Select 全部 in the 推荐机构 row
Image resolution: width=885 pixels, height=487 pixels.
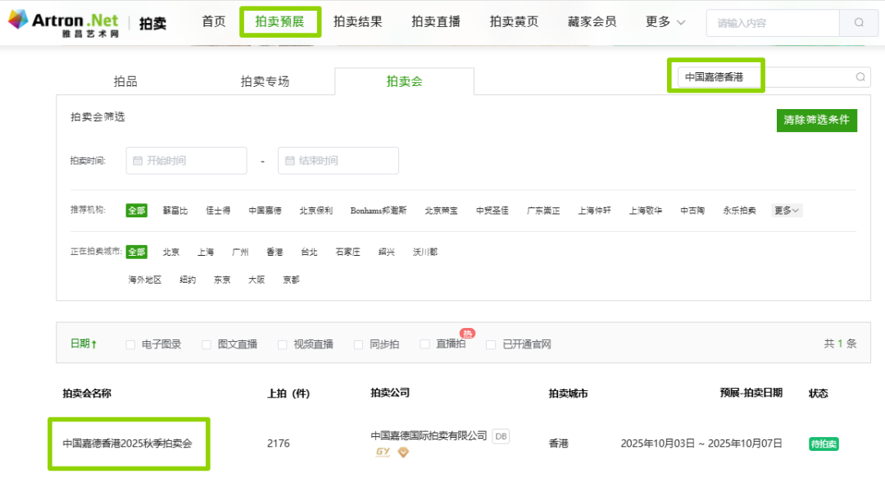[137, 211]
